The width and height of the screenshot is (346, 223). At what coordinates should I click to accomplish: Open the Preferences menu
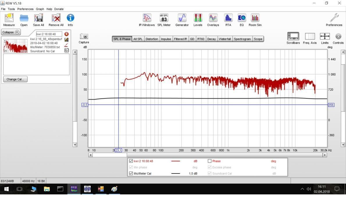point(25,9)
